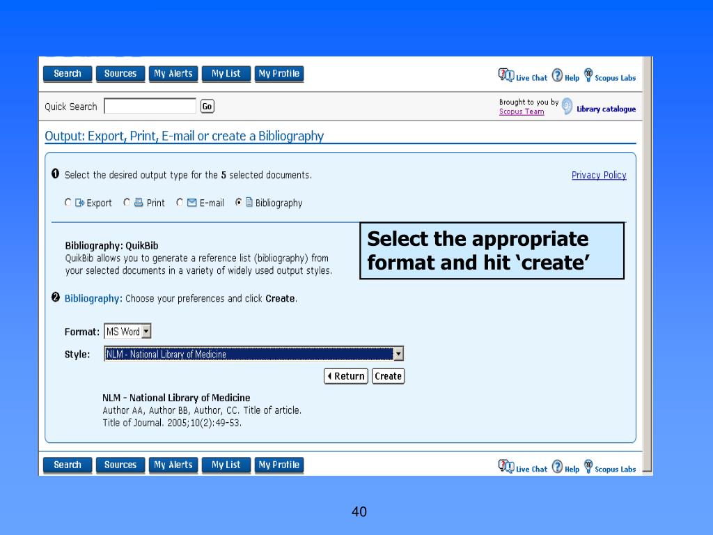Open the top Sources tab
The image size is (713, 535).
tap(120, 74)
